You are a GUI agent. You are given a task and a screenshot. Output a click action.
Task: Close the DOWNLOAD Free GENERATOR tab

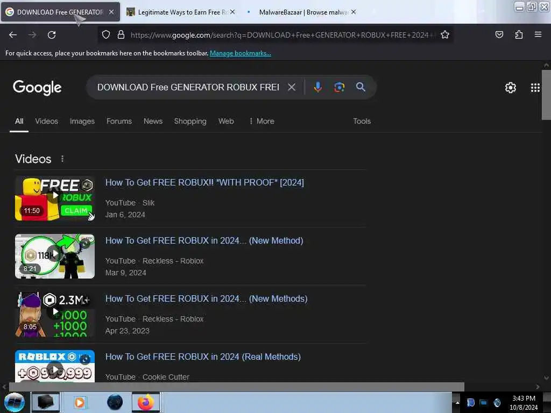click(x=111, y=12)
